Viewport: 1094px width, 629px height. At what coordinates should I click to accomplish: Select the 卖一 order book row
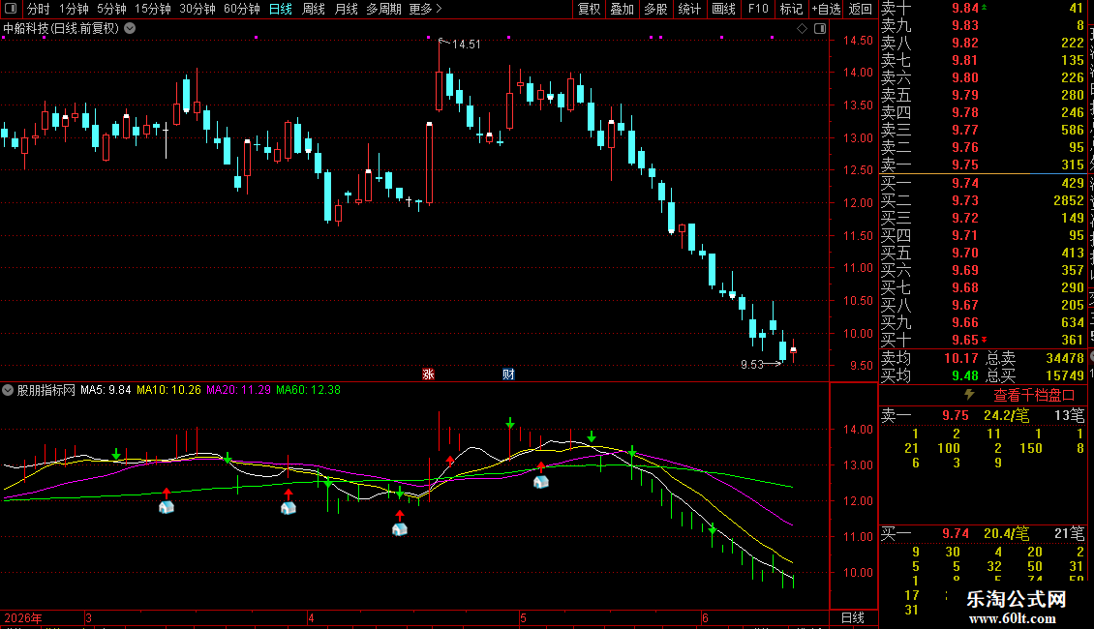pyautogui.click(x=983, y=165)
